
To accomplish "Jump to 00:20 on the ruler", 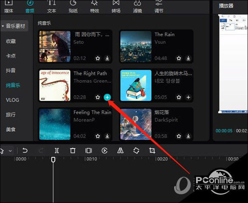I will (x=162, y=159).
